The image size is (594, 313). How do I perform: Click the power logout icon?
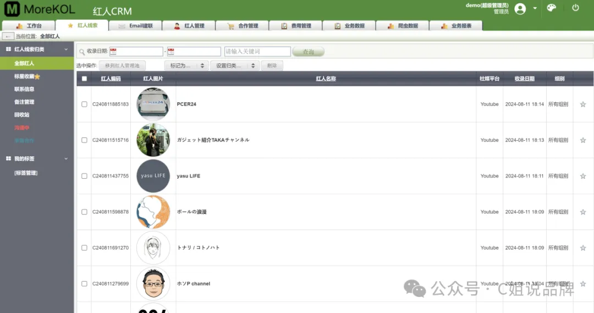(575, 8)
